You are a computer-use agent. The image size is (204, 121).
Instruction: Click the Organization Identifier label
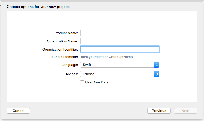tap(60, 49)
